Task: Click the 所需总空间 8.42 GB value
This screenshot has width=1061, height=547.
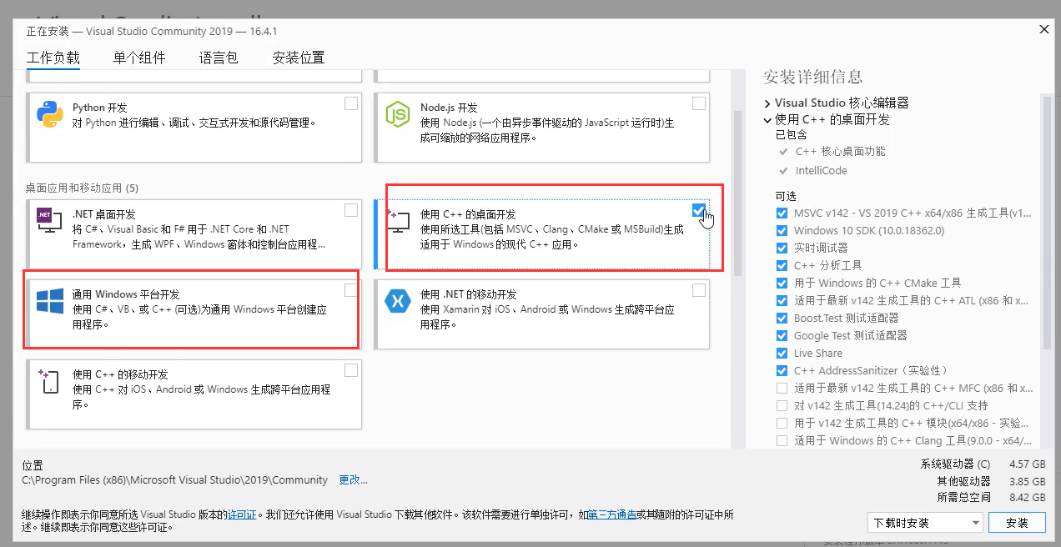Action: point(1027,497)
